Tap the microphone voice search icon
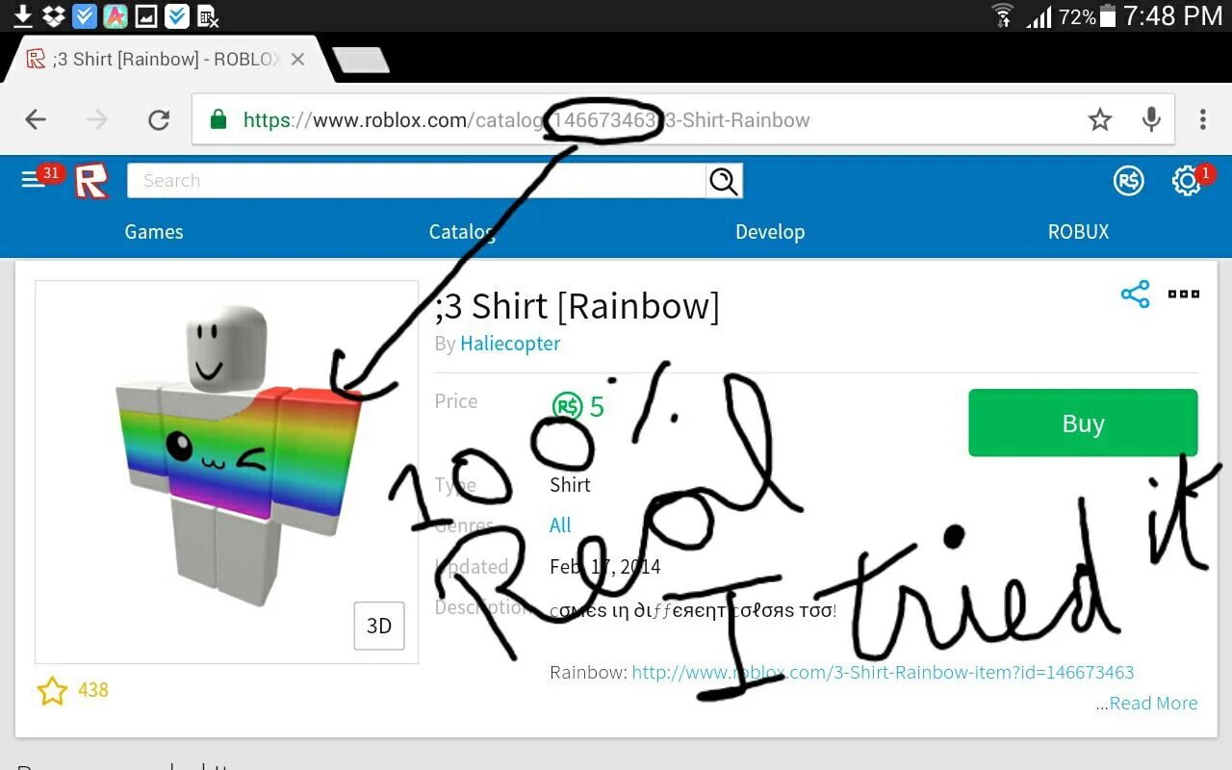 click(x=1151, y=119)
